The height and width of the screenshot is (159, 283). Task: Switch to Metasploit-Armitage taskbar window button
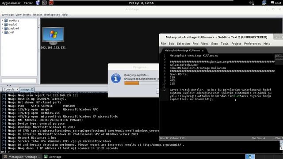(x=22, y=157)
